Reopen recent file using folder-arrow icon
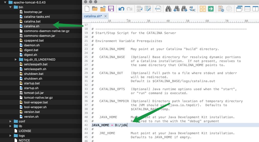259x142 pixels. (x=103, y=9)
